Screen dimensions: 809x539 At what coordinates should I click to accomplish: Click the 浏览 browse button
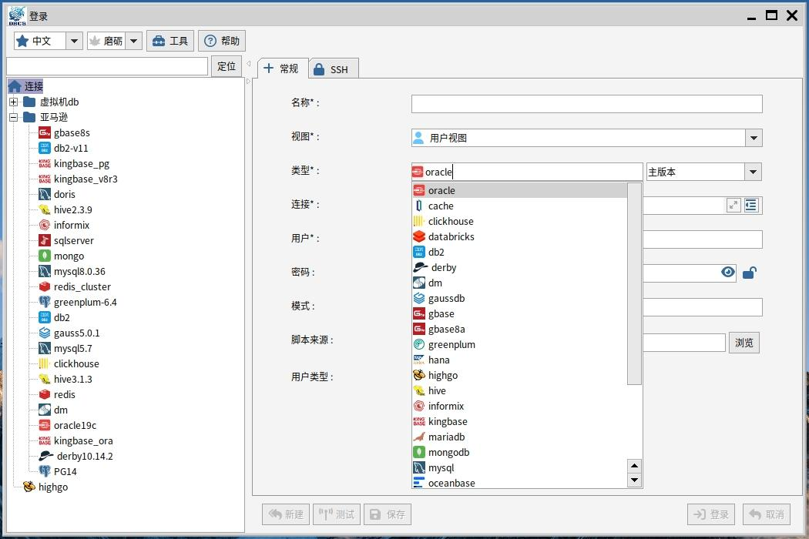[744, 343]
